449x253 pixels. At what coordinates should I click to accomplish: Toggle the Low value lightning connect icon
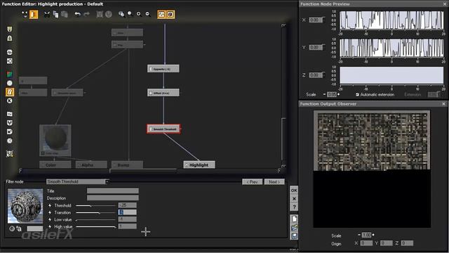[50, 220]
